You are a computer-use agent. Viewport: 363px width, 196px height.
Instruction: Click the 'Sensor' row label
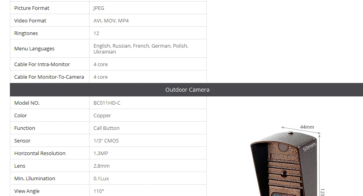click(22, 141)
